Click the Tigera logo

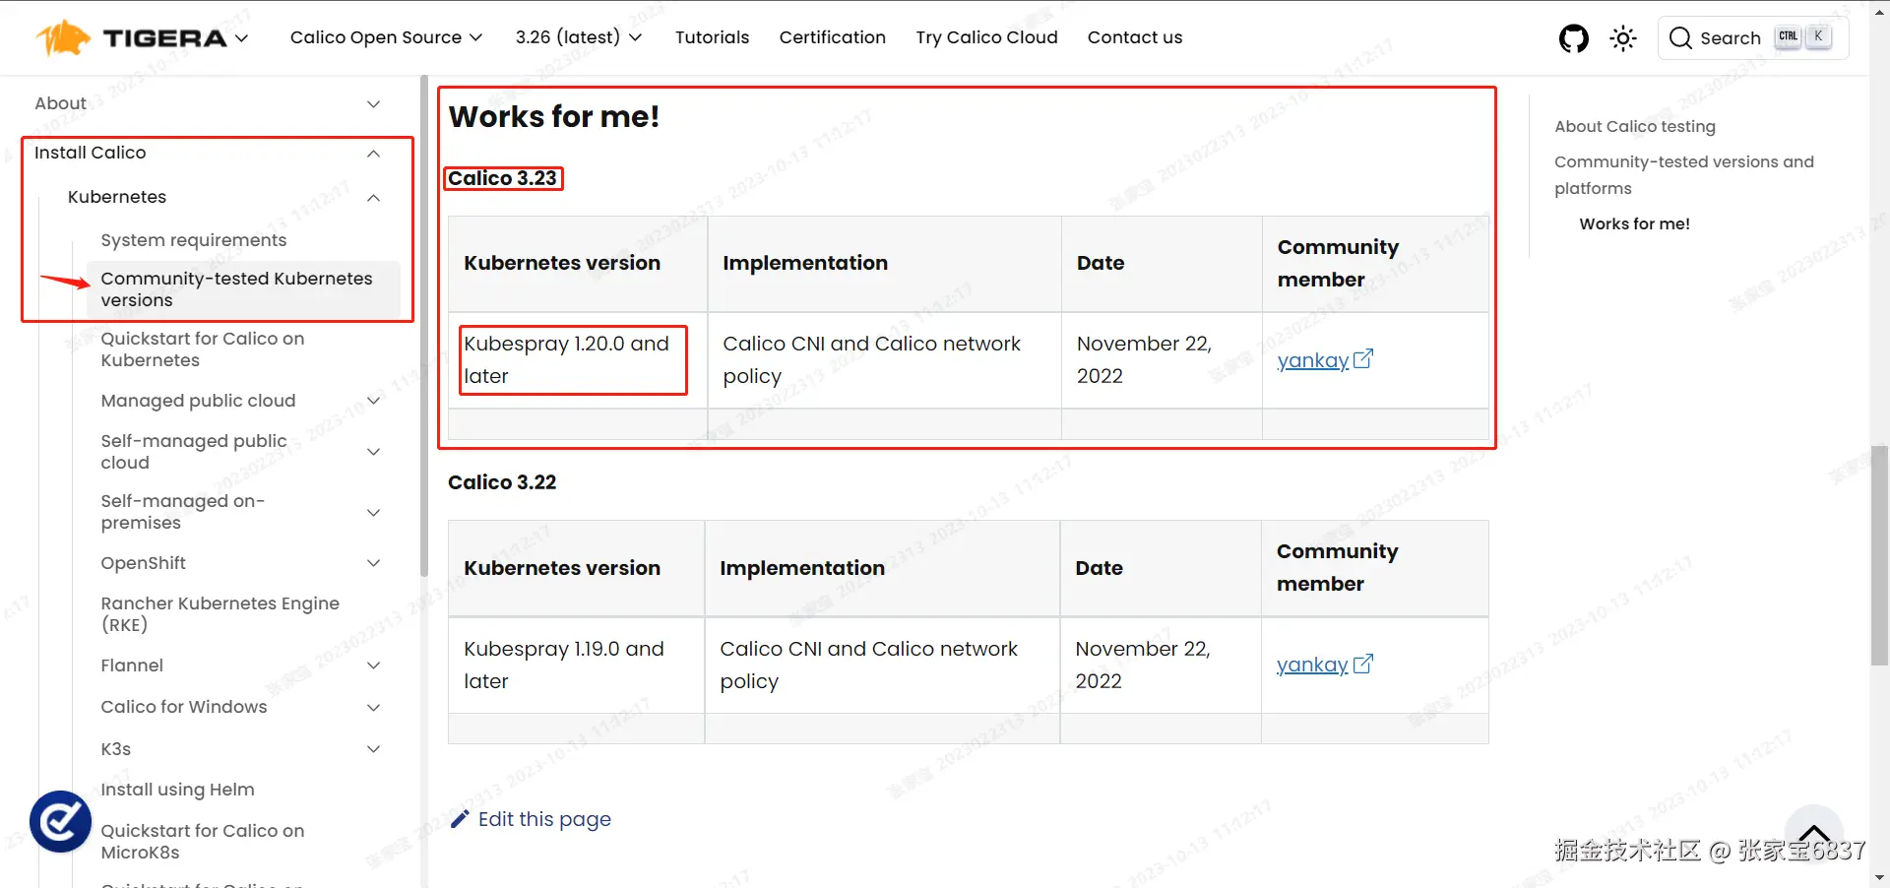131,38
